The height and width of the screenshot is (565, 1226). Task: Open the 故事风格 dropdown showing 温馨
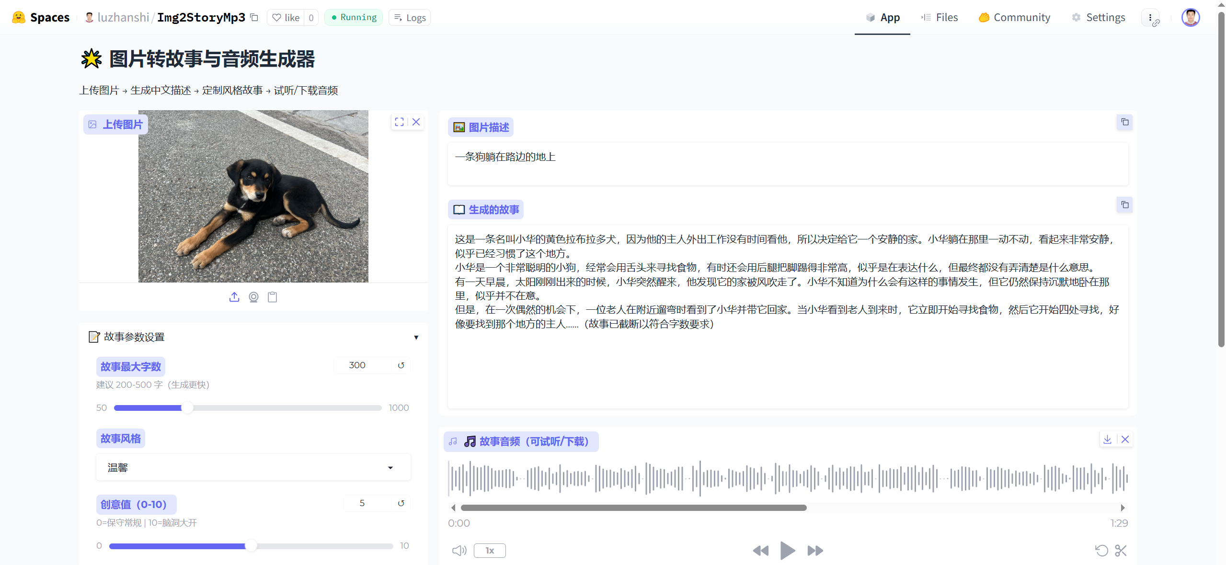(253, 467)
